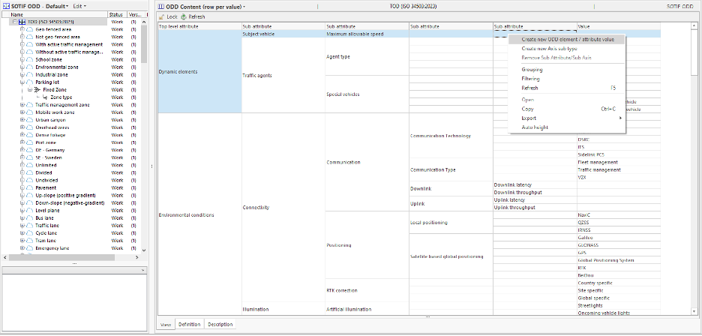702x336 pixels.
Task: Expand the Traffic management zone node
Action: point(22,105)
